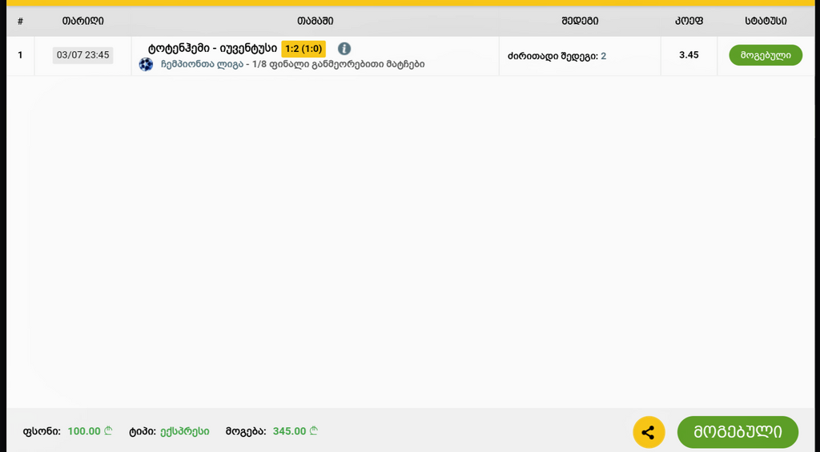Click the large green მოგებული button
The height and width of the screenshot is (452, 820).
pos(738,432)
